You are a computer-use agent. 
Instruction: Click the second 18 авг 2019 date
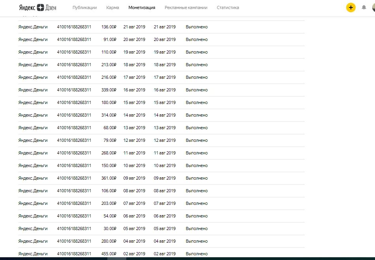click(165, 65)
